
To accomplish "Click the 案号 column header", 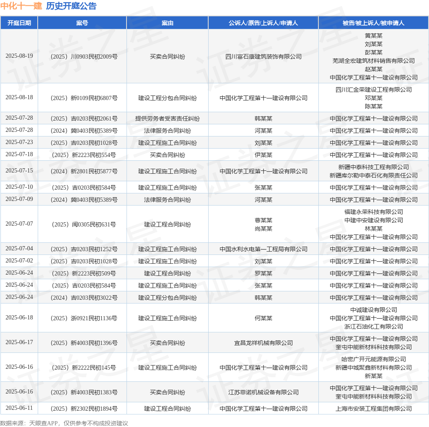I will 82,23.
